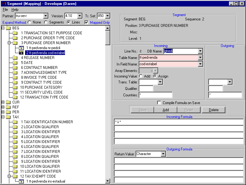The width and height of the screenshot is (246, 185).
Task: Click the first Incoming Formula input line
Action: point(179,122)
